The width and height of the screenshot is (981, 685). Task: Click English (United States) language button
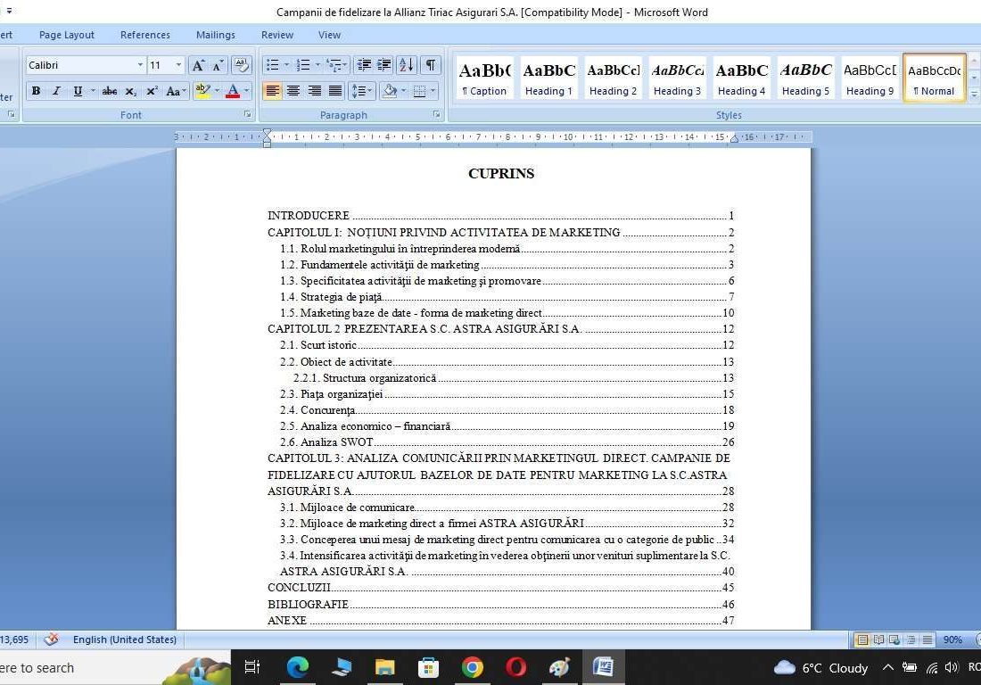pos(124,640)
